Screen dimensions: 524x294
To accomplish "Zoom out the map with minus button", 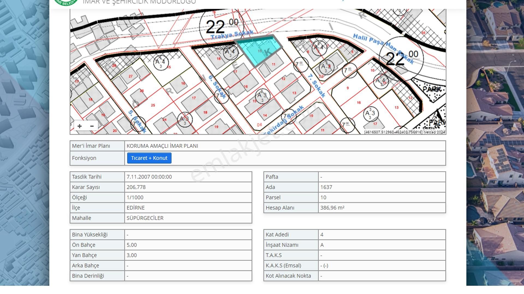I will (x=92, y=126).
